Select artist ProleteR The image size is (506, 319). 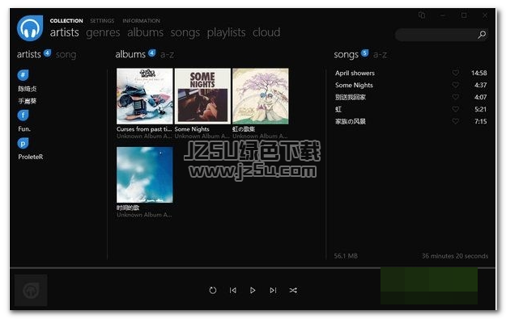[30, 157]
